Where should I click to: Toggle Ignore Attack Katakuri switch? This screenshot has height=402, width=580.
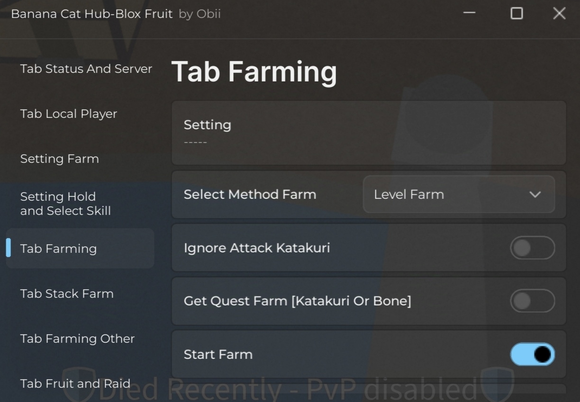(x=532, y=248)
